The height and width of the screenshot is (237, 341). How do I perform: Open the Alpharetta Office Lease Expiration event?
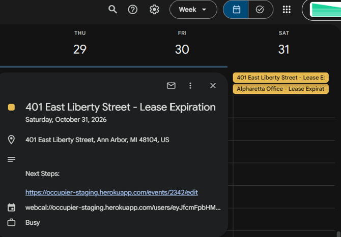click(280, 89)
